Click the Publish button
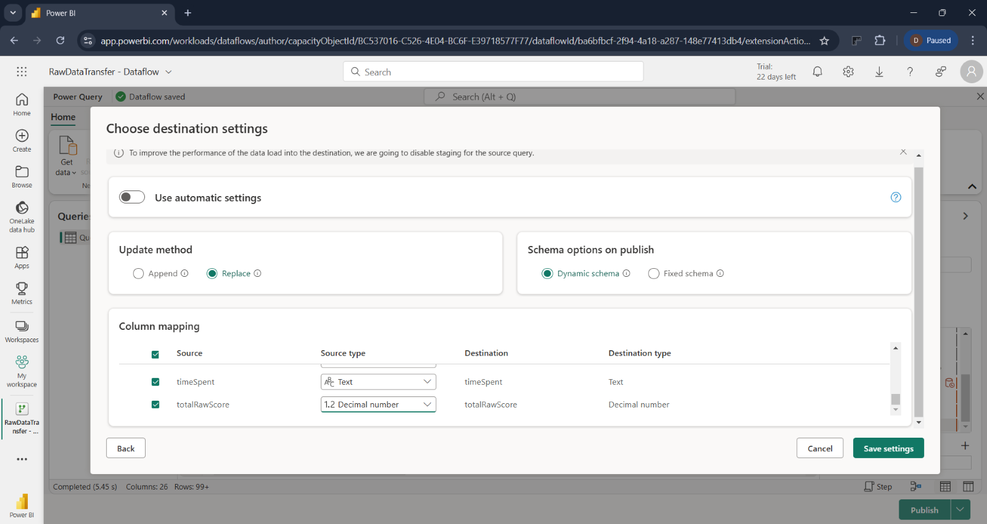987x524 pixels. [x=925, y=510]
